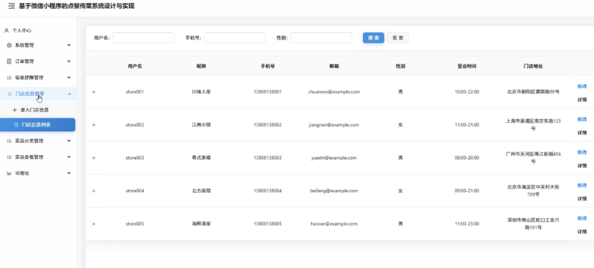Click 修改 for the 江南小馆 row

[582, 119]
